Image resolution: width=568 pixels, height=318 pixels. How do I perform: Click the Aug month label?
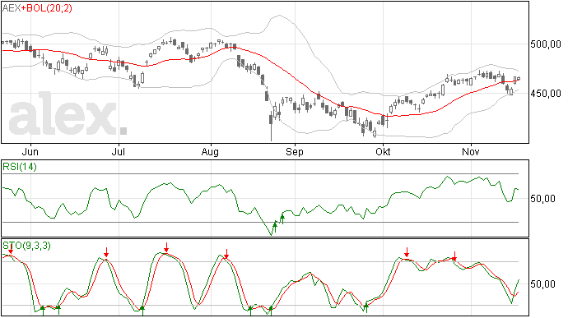210,151
